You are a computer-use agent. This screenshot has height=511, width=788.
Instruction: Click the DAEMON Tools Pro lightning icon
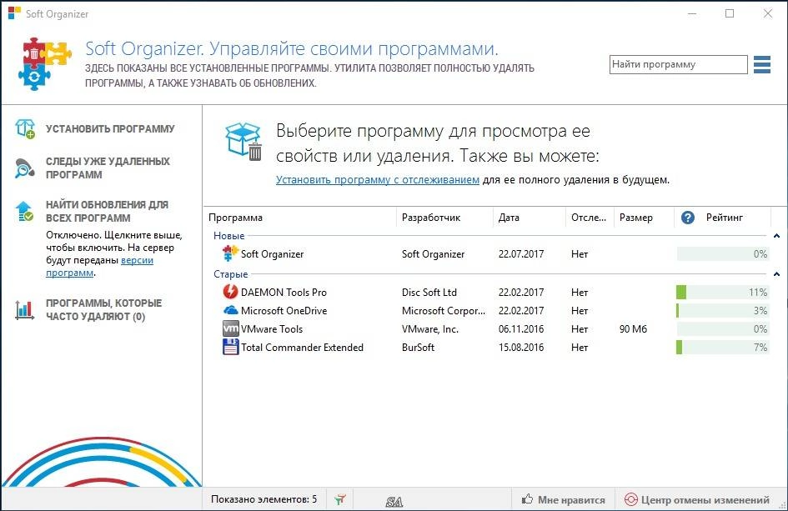[230, 292]
